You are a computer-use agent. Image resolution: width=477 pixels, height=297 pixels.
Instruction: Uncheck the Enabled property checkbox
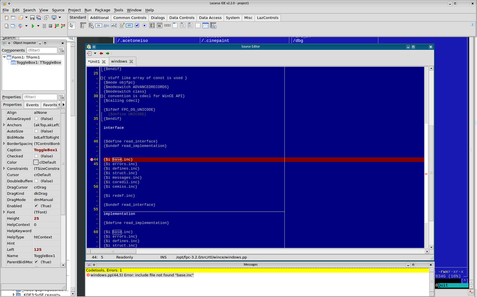tap(36, 206)
